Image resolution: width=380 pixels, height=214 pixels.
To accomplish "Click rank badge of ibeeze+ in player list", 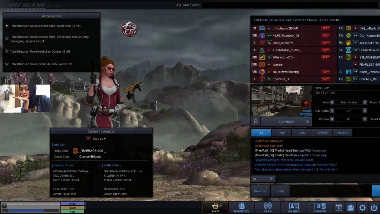I will 262,64.
